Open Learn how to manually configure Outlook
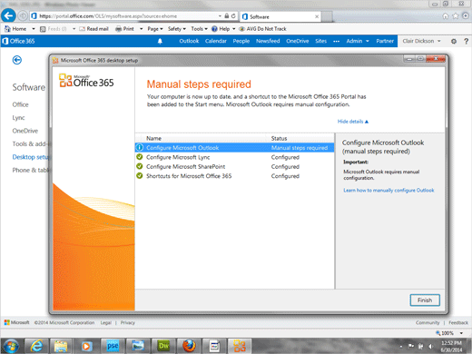 pos(388,191)
